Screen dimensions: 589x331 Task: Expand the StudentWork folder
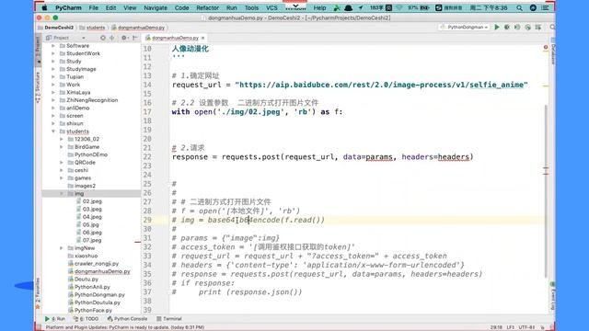tap(53, 53)
